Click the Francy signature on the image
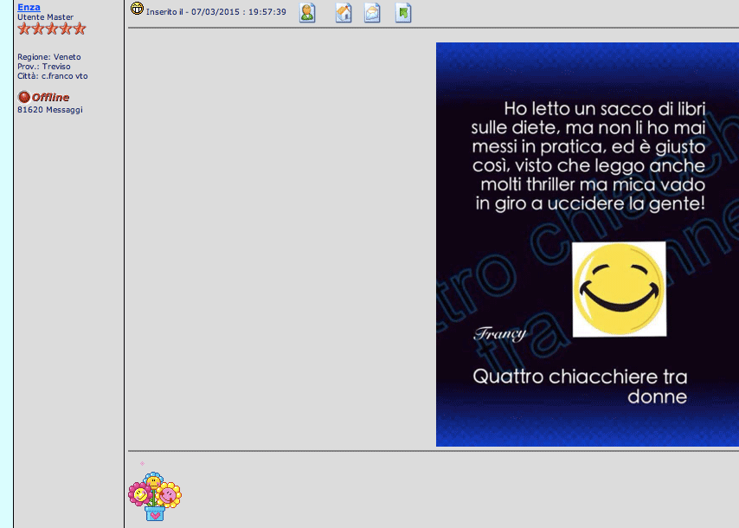Image resolution: width=739 pixels, height=528 pixels. [499, 334]
